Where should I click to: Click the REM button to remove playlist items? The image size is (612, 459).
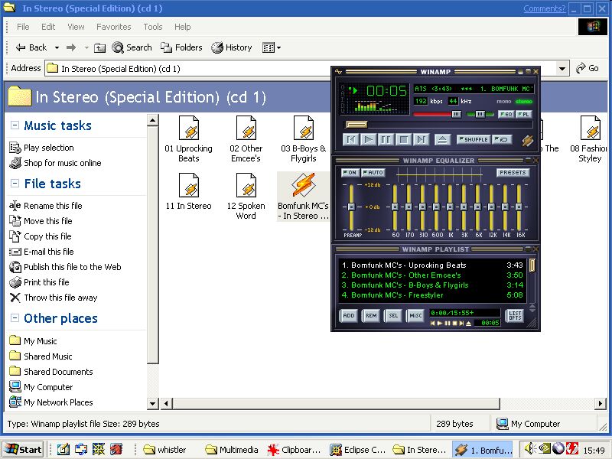[369, 314]
